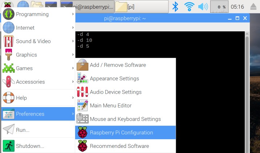The height and width of the screenshot is (153, 260).
Task: Minimize the terminal window
Action: pos(229,19)
